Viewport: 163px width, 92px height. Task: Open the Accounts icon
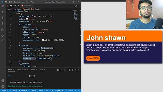pyautogui.click(x=3, y=81)
